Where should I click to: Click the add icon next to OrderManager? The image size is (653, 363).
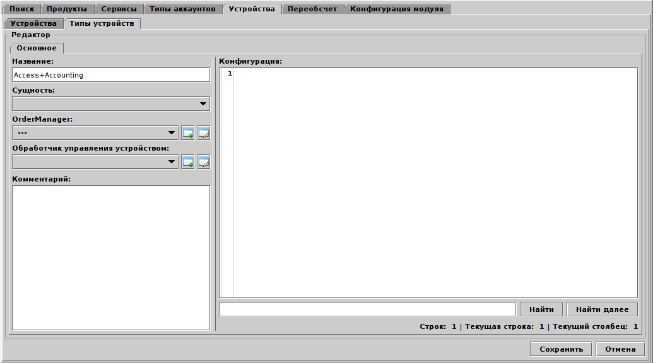188,133
